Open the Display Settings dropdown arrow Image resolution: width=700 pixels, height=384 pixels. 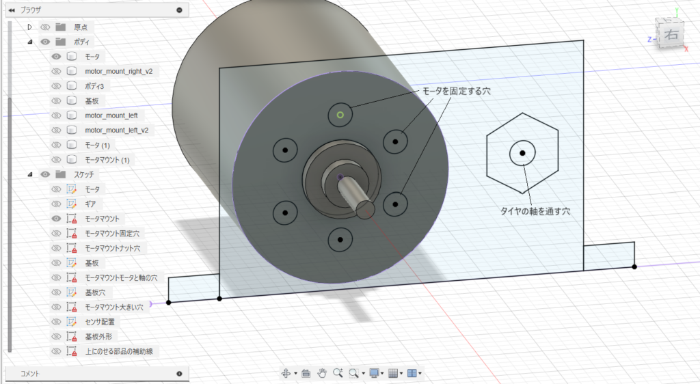coord(382,373)
